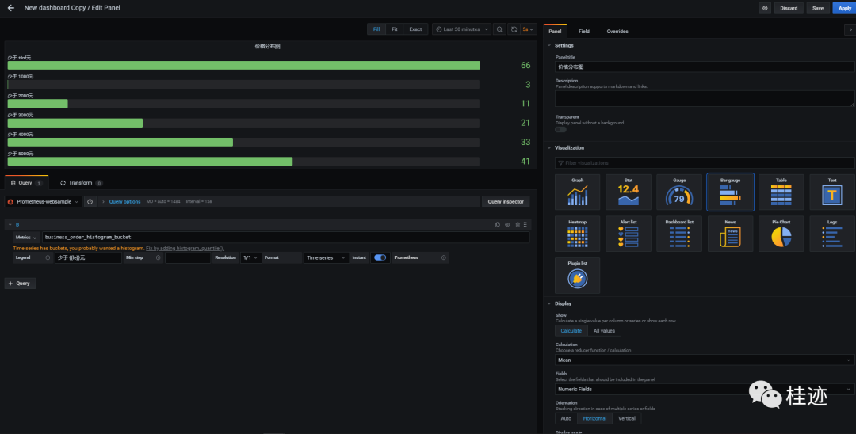Screen dimensions: 856x434
Task: Duplicate query B icon
Action: coord(497,225)
